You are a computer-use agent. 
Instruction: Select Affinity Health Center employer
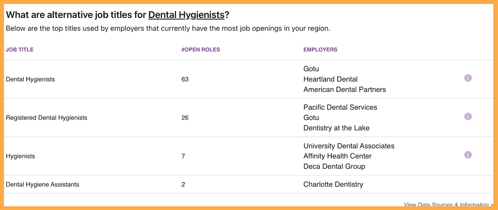(337, 156)
